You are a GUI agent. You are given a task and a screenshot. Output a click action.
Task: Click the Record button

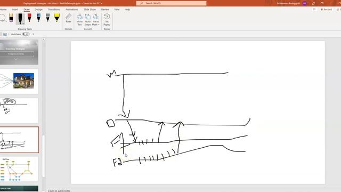(326, 10)
